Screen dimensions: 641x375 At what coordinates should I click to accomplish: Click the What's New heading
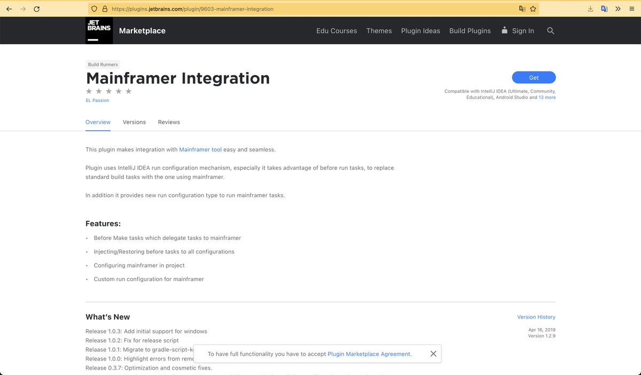(x=107, y=317)
